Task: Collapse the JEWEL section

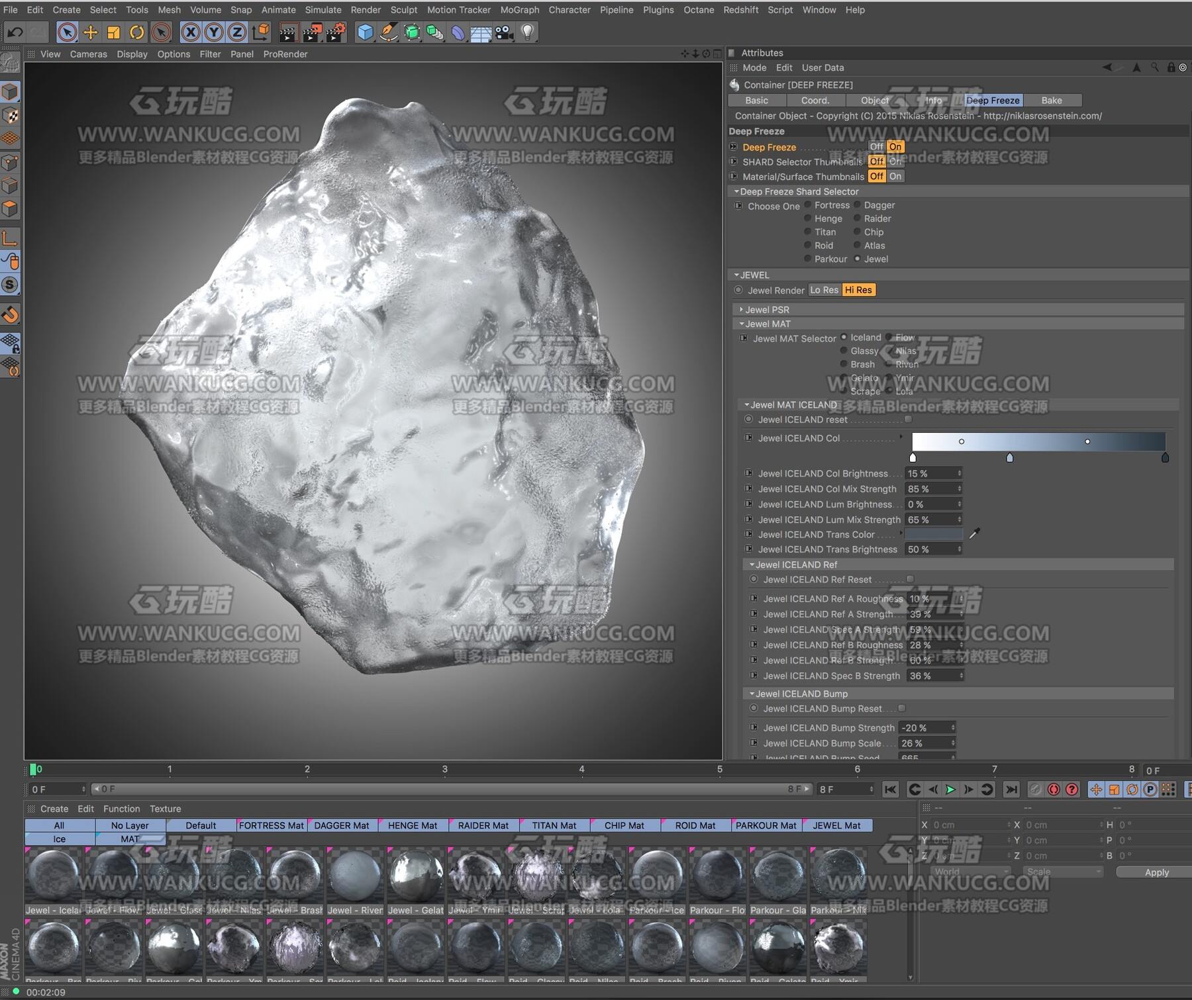Action: 736,275
